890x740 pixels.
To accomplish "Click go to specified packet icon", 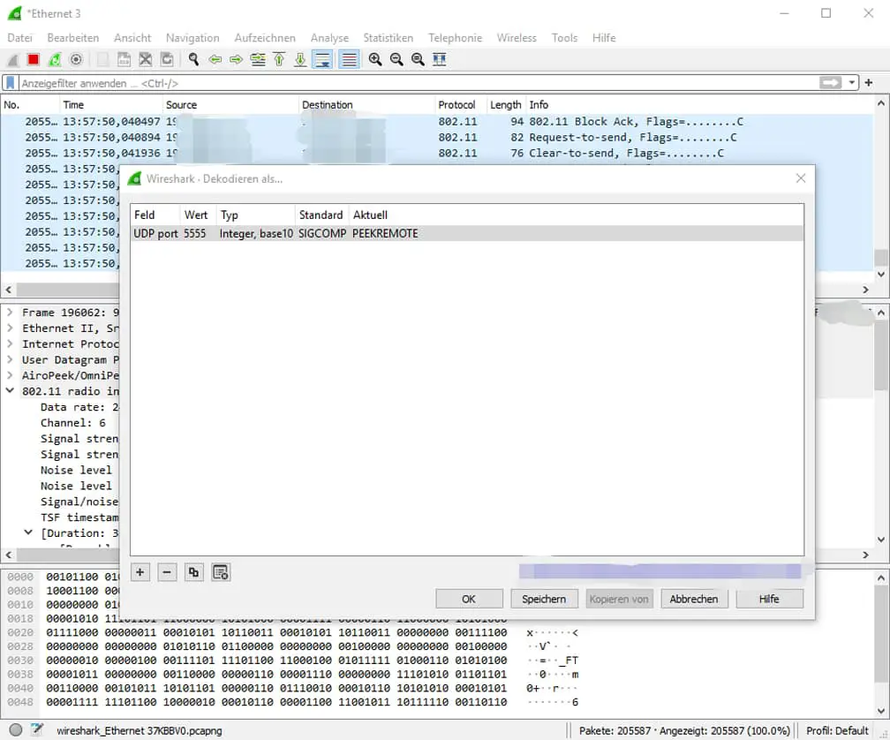I will (258, 59).
